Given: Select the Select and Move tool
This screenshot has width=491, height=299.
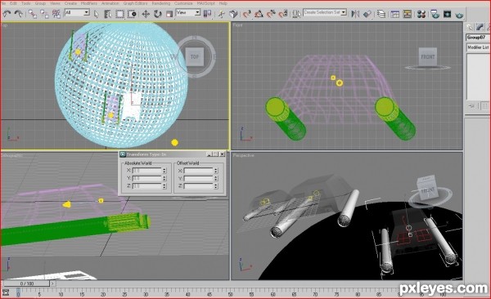Looking at the screenshot, I should click(x=146, y=14).
